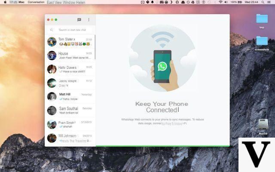Click the bell notification icon in menu bar
The height and width of the screenshot is (172, 275).
click(153, 2)
